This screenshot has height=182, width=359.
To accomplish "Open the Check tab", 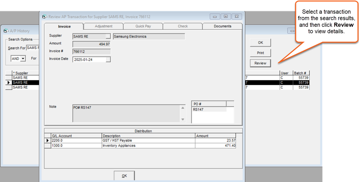I will [183, 26].
